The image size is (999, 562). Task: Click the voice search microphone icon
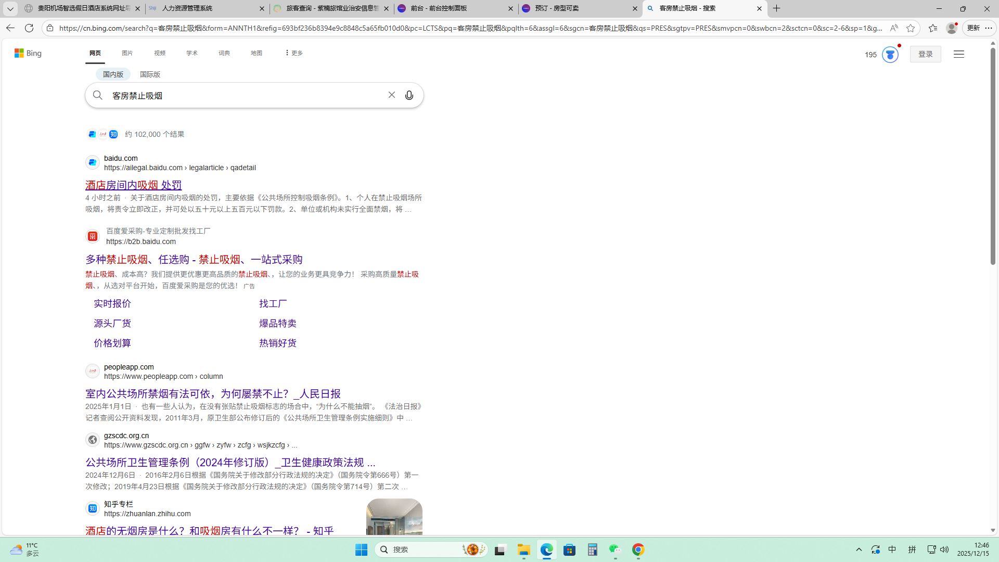[x=409, y=95]
